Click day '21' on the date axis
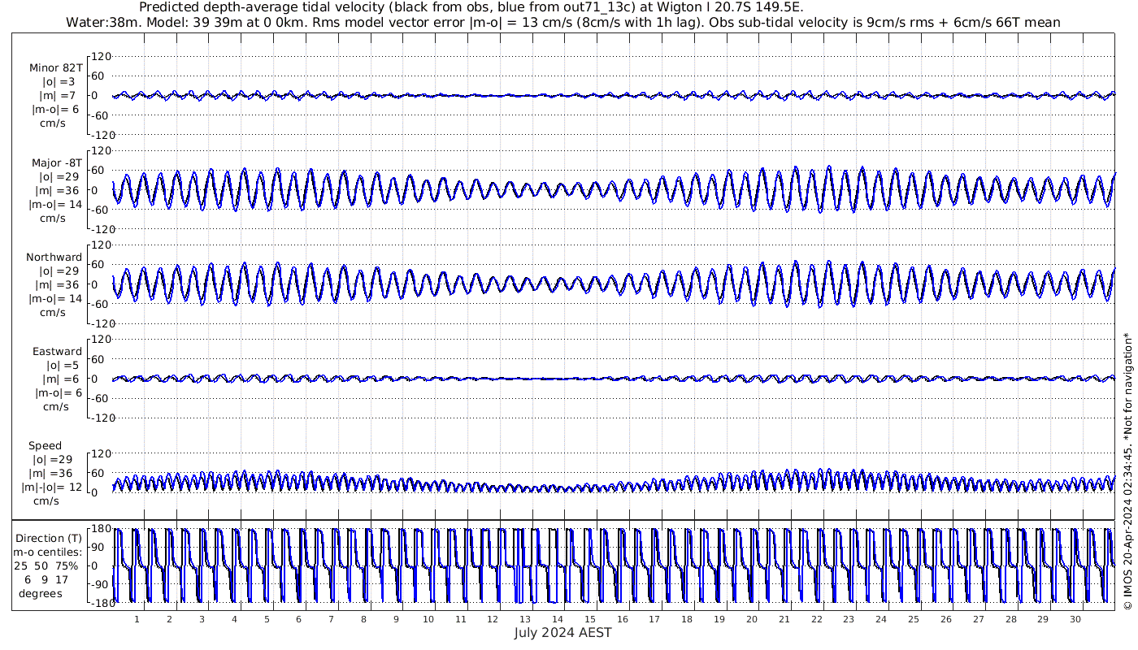The image size is (1138, 650). [x=784, y=619]
